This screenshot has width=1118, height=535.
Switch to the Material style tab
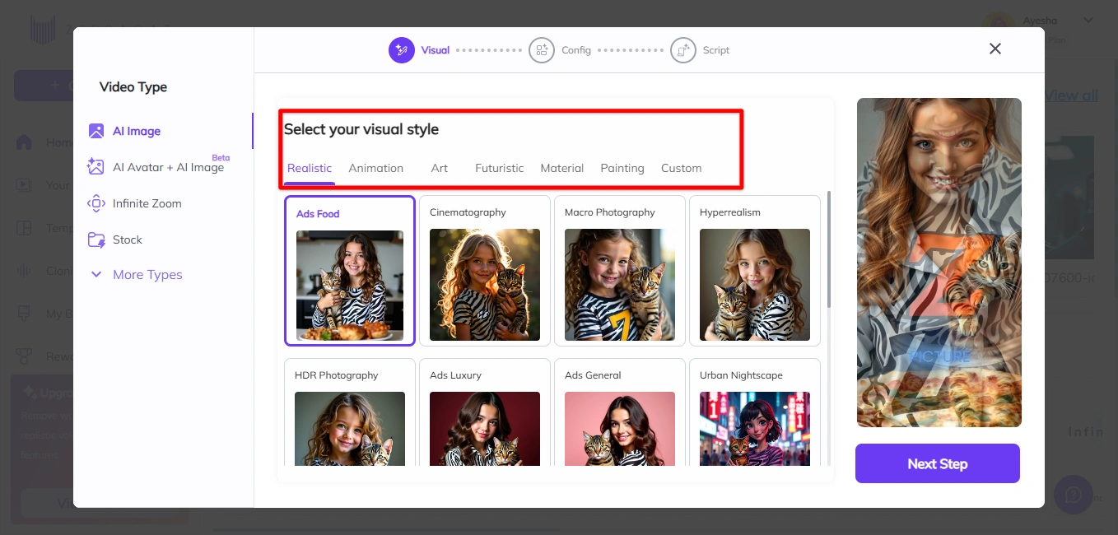click(x=562, y=168)
